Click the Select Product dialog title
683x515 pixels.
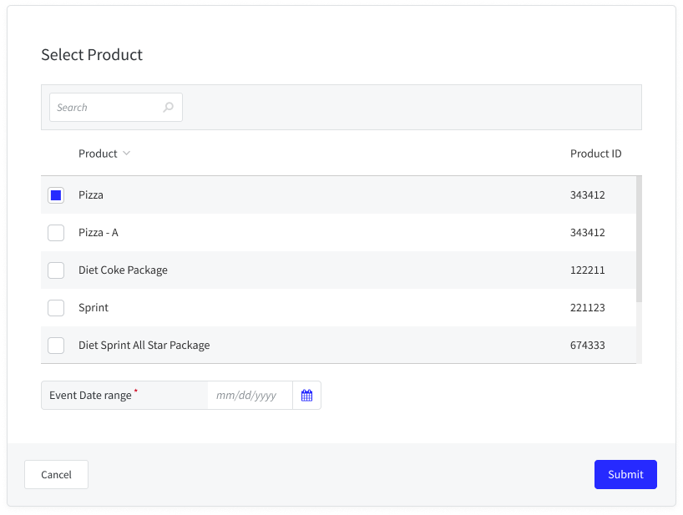[92, 54]
